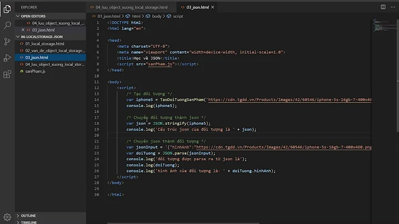Click the comment 'Tạo đối tượng'
The image size is (399, 224).
tap(149, 94)
